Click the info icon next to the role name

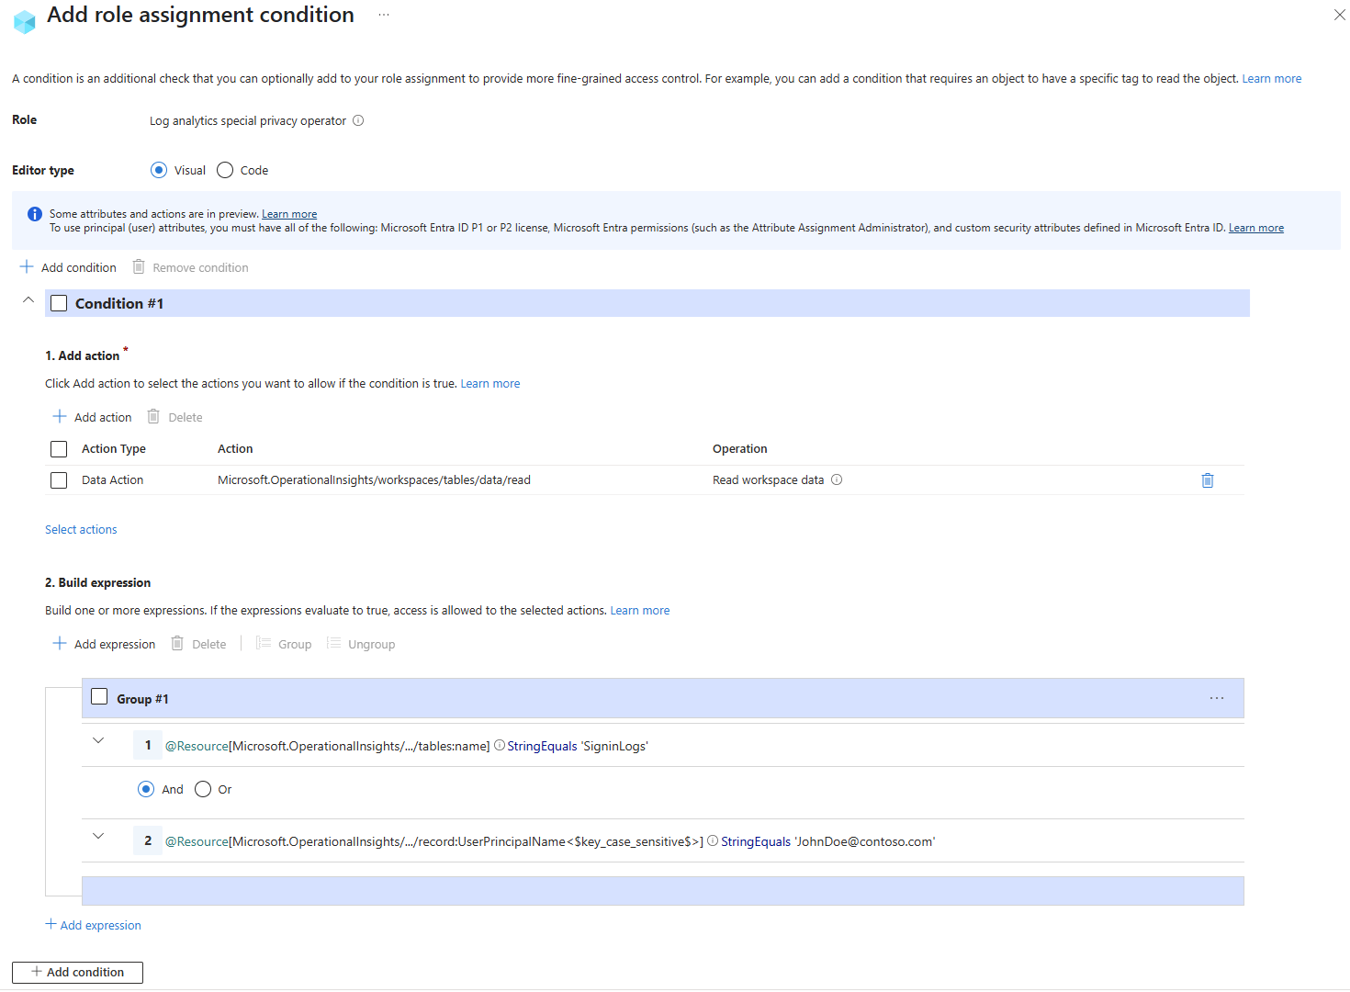click(358, 120)
